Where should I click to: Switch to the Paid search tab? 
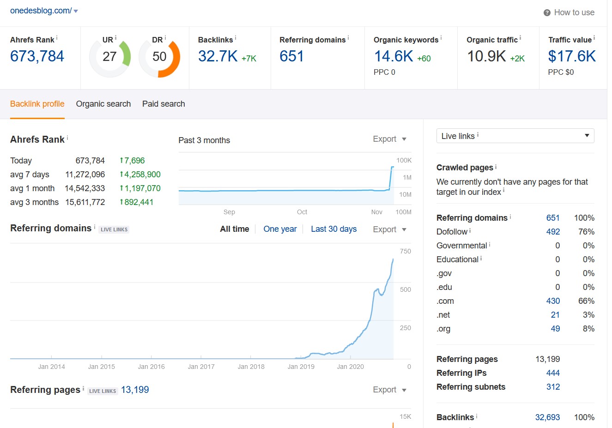point(164,104)
